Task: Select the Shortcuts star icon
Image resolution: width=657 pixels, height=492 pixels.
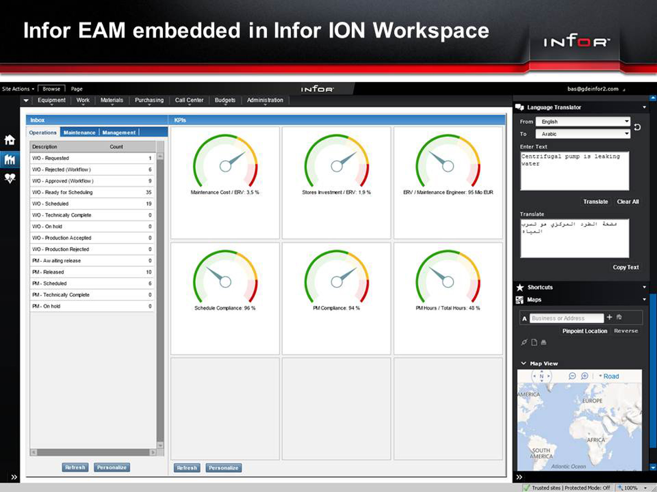Action: tap(521, 287)
